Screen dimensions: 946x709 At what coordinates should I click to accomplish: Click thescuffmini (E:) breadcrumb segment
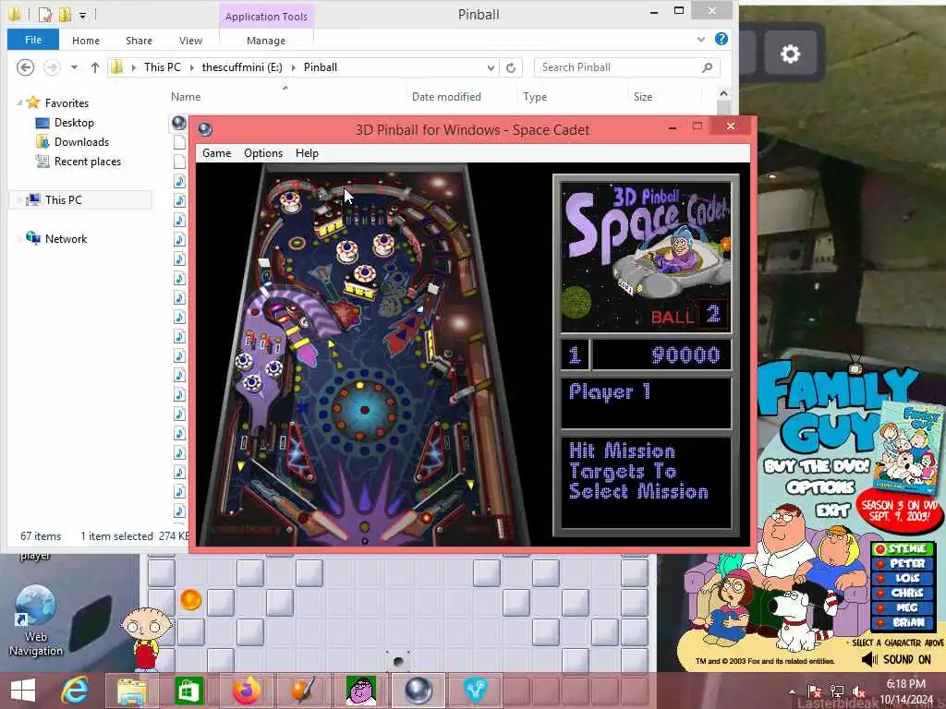pyautogui.click(x=242, y=67)
